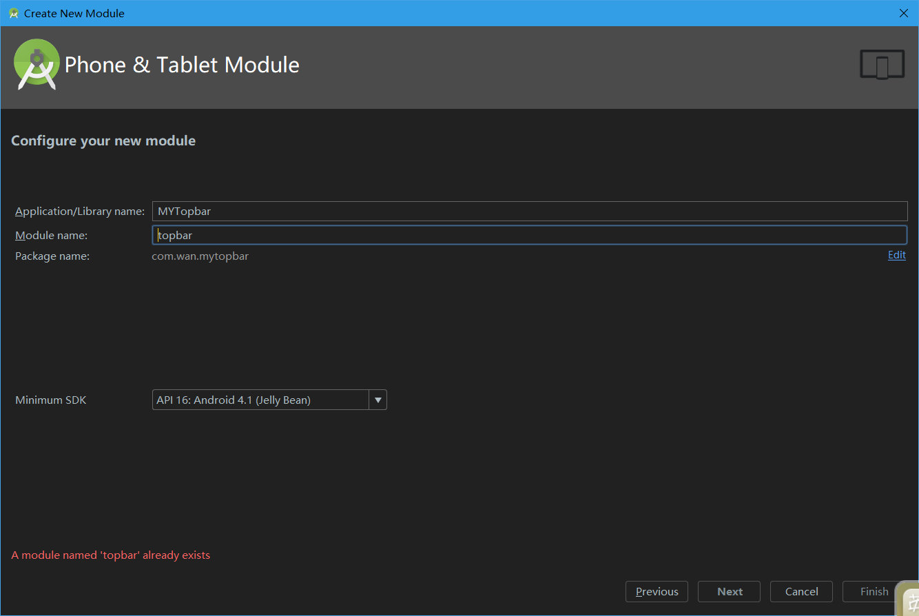Click into the Module name text field
This screenshot has height=616, width=919.
(529, 235)
